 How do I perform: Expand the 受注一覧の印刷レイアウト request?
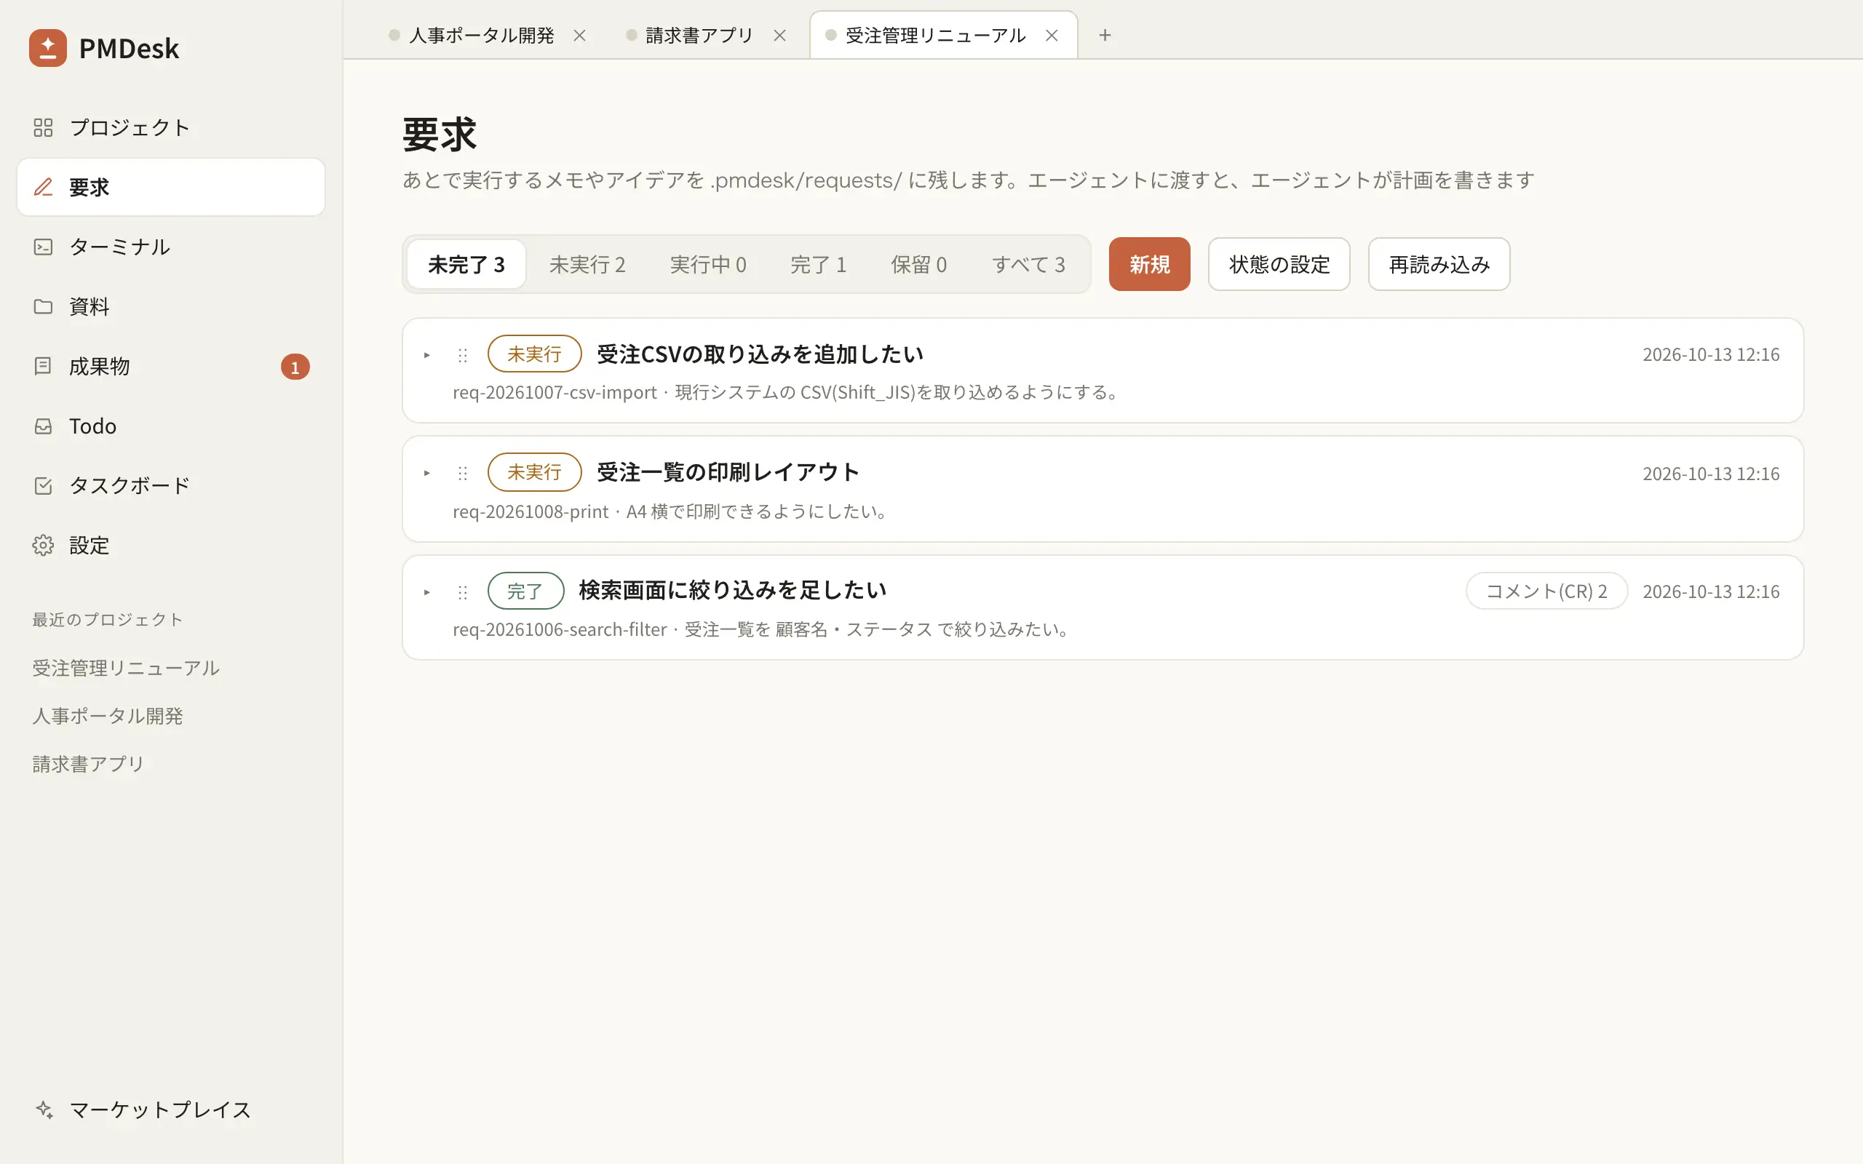click(427, 473)
